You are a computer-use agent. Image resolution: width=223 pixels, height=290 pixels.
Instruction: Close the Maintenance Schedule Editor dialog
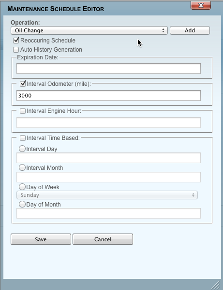coord(201,5)
